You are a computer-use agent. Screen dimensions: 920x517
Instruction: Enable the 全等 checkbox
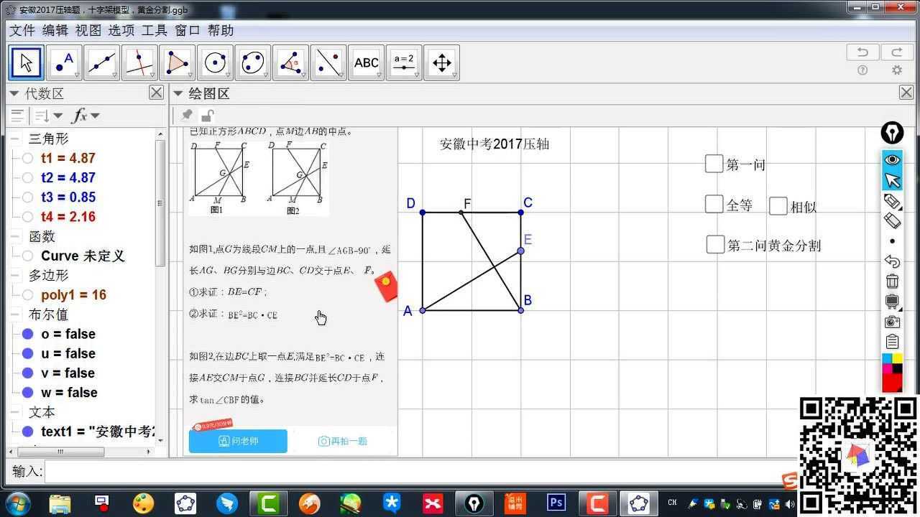714,204
